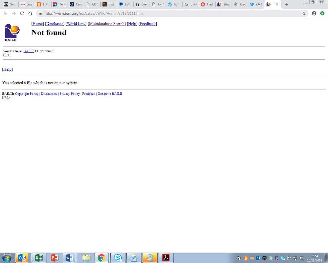This screenshot has height=263, width=328.
Task: Click the orange Java tray icon
Action: pos(245,258)
